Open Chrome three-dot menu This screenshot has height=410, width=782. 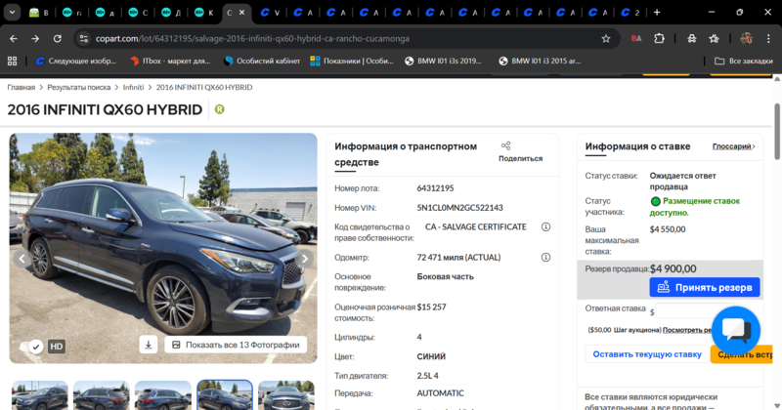768,38
